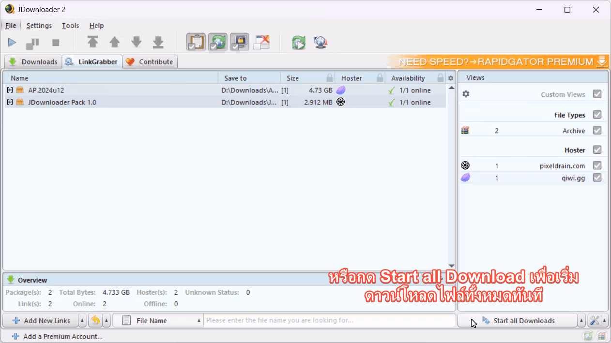This screenshot has height=343, width=611.
Task: Toggle the File Types checkbox
Action: click(597, 115)
